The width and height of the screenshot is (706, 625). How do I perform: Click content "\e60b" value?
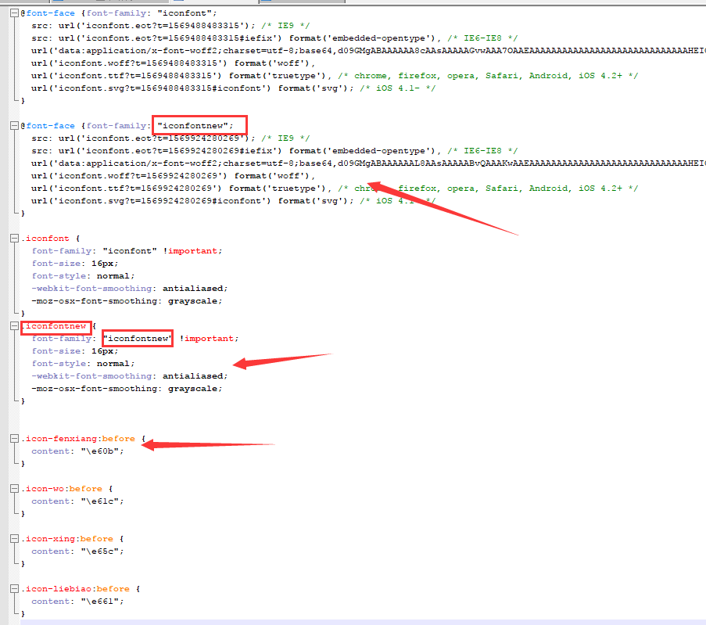coord(100,451)
